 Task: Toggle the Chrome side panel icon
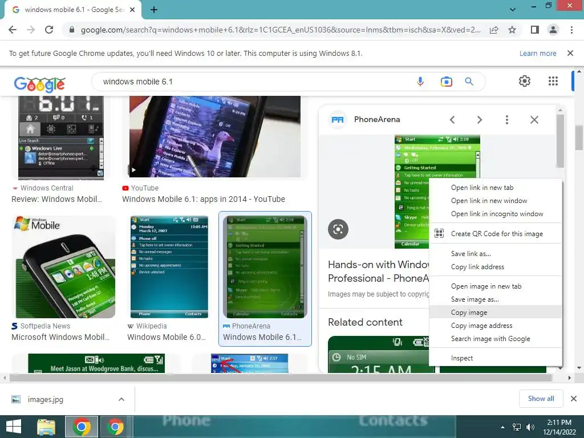pyautogui.click(x=534, y=30)
